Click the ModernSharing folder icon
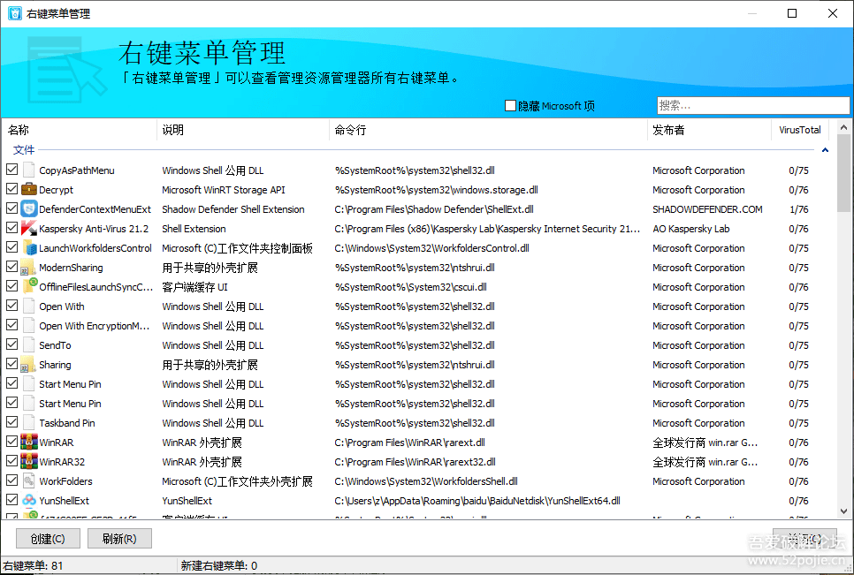Image resolution: width=854 pixels, height=575 pixels. click(29, 268)
